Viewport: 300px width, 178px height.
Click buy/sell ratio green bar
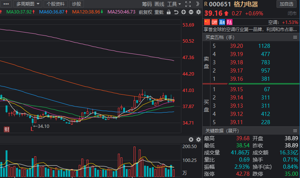point(264,84)
